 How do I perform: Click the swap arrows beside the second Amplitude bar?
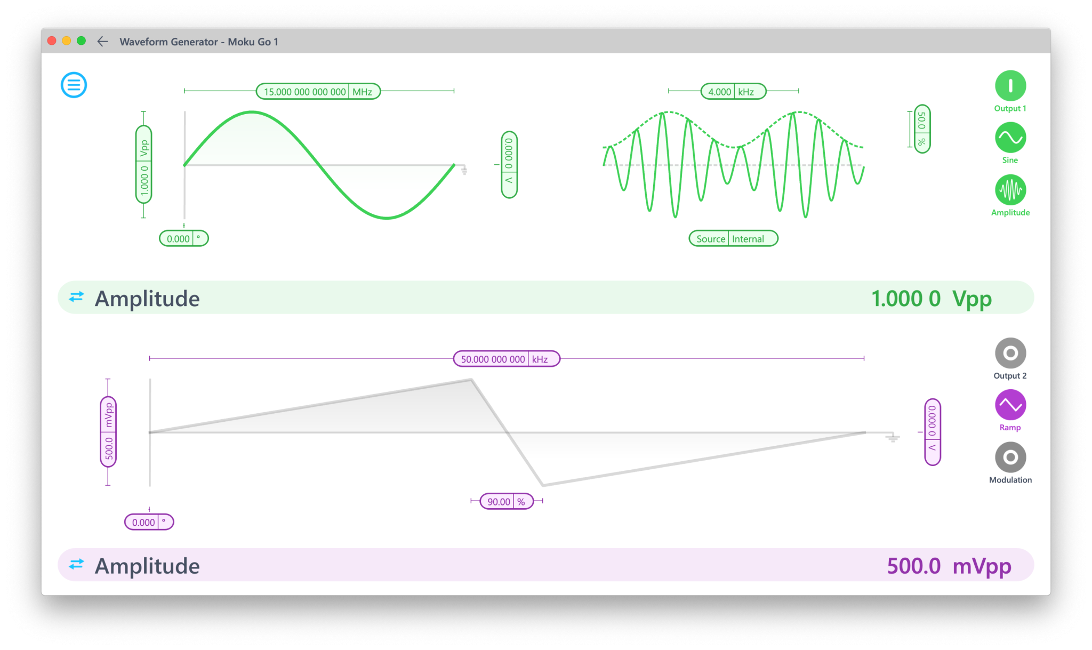coord(76,565)
